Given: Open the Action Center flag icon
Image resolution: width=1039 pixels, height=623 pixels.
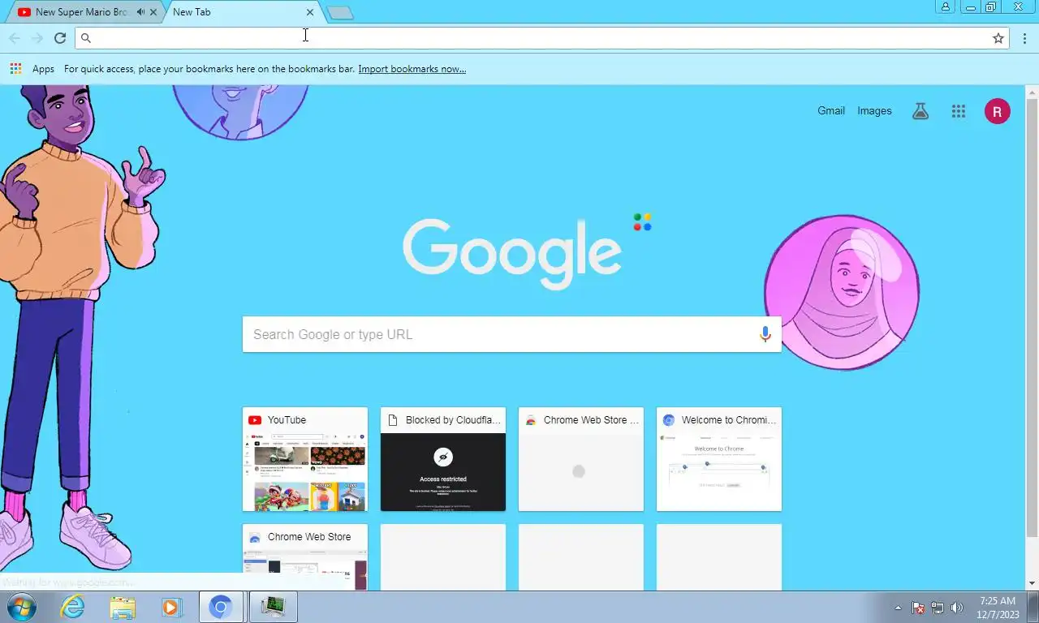Looking at the screenshot, I should (918, 608).
